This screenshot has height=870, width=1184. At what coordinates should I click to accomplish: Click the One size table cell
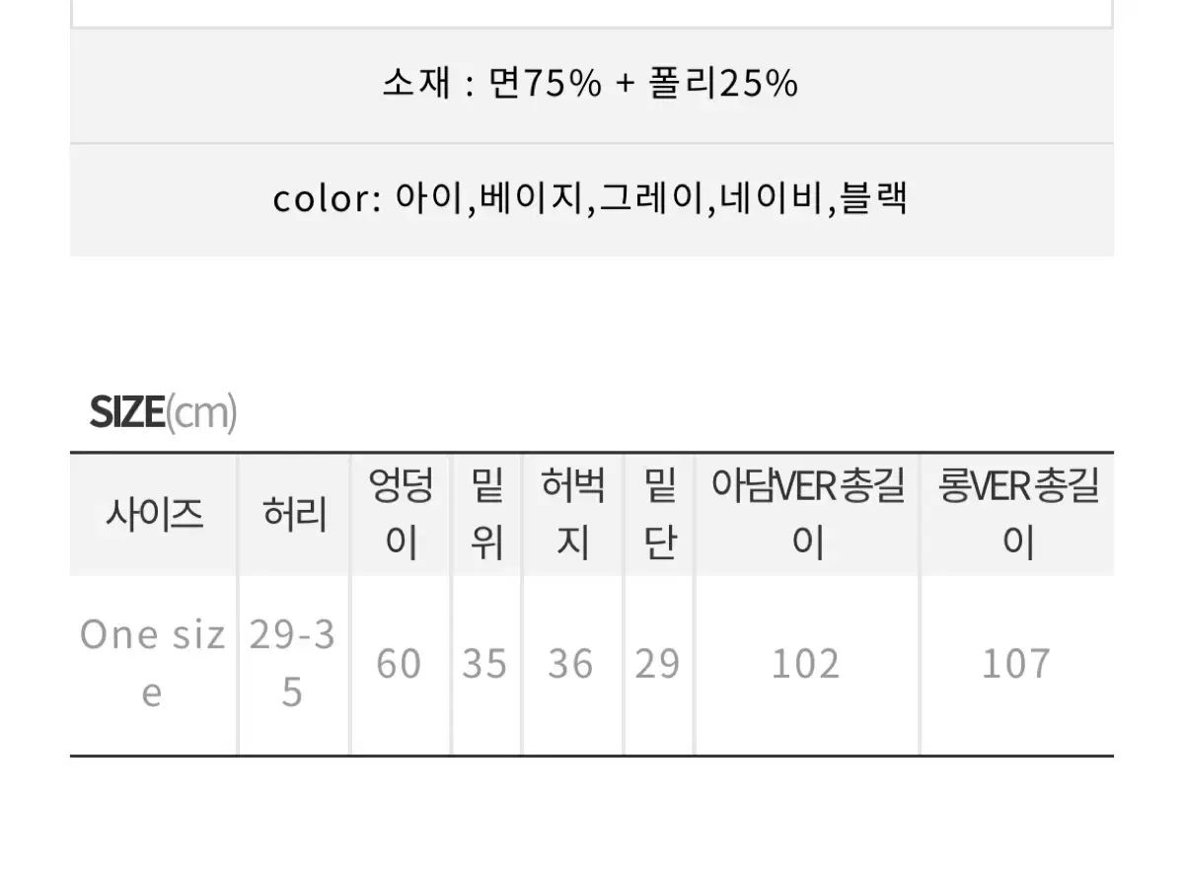coord(152,664)
